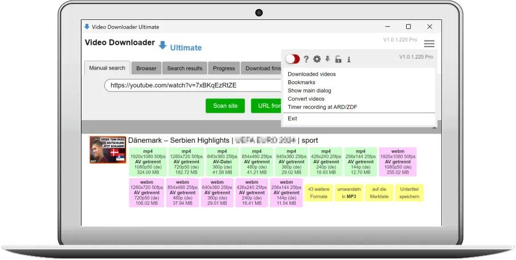Open the hamburger menu icon
The height and width of the screenshot is (260, 516).
429,43
